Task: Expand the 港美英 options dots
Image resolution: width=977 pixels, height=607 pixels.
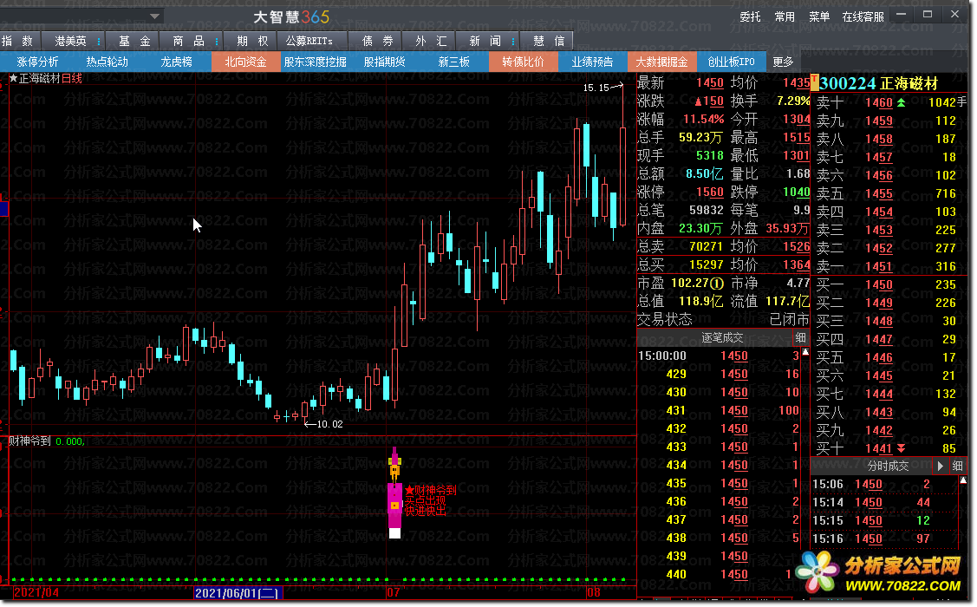Action: 99,41
